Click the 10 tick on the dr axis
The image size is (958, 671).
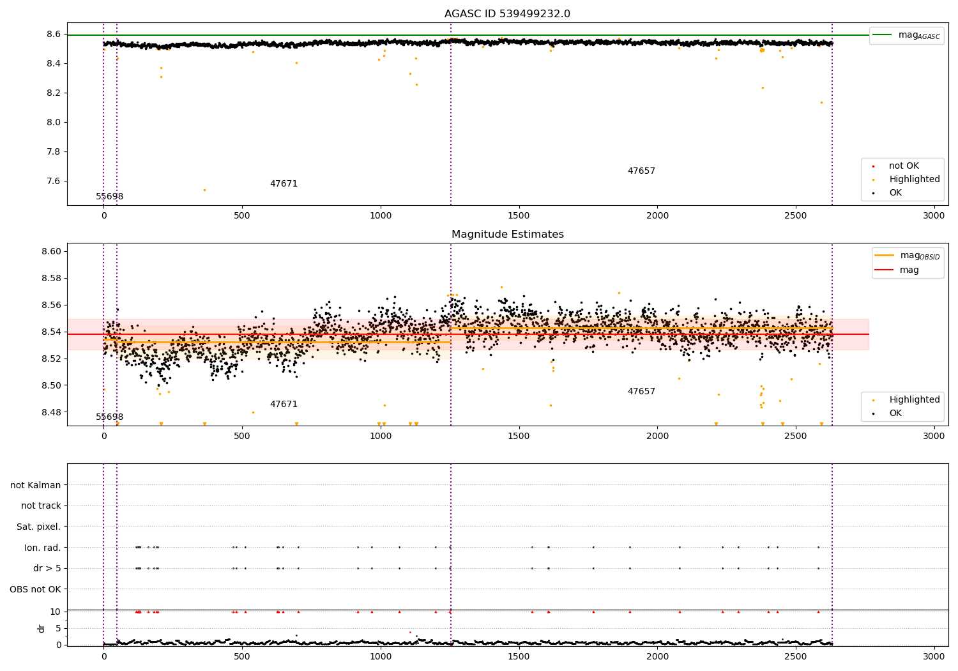pos(56,612)
